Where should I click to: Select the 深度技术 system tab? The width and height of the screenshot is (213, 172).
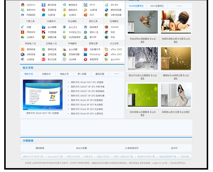click(x=46, y=74)
